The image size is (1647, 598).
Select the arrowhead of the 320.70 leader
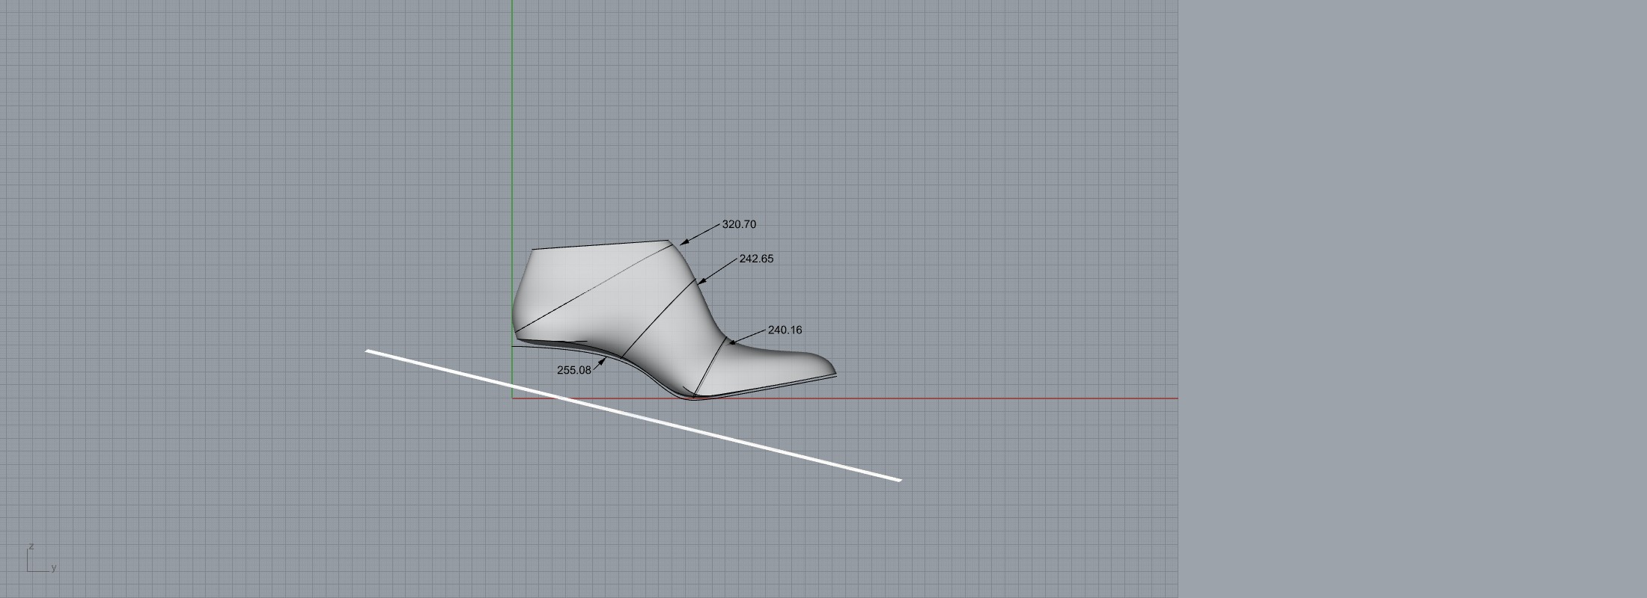coord(683,242)
